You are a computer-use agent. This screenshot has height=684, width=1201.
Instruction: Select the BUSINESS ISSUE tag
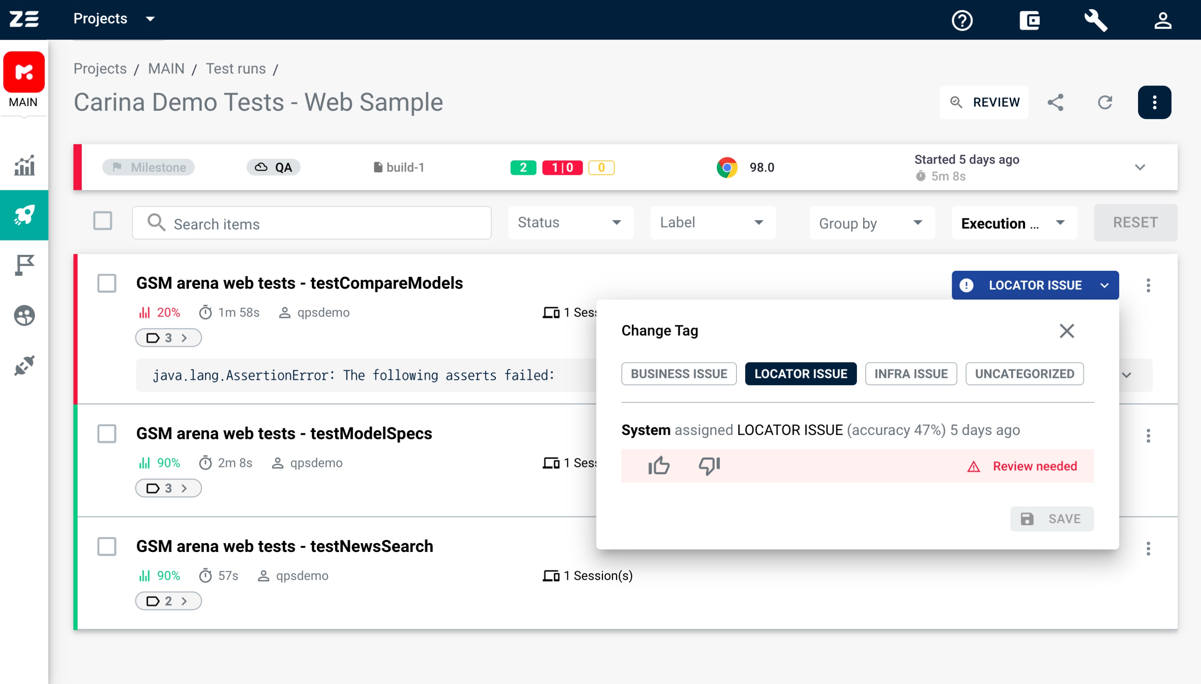point(678,374)
